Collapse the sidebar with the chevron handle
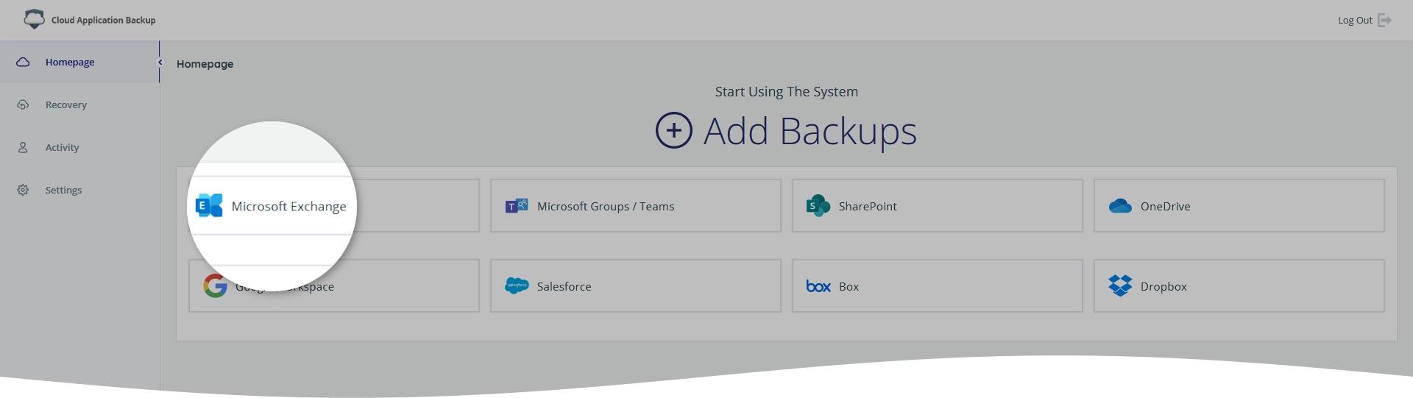 point(160,62)
